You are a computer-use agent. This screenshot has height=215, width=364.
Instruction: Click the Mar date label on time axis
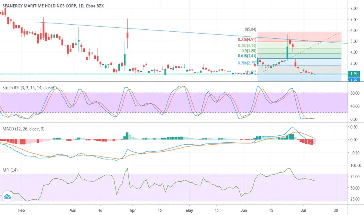[73, 210]
